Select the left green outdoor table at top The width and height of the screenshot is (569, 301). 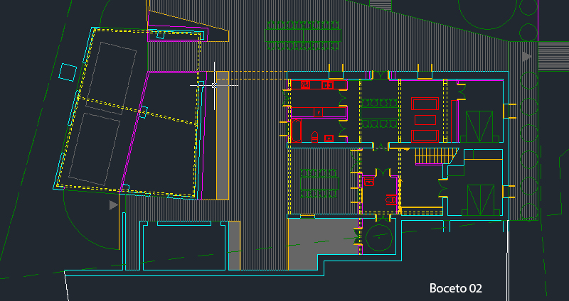[x=285, y=33]
